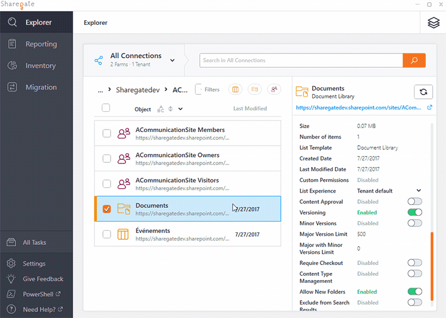Click ACommunicationSite Owners group icon
Viewport: 446px width, 318px height.
[x=124, y=159]
